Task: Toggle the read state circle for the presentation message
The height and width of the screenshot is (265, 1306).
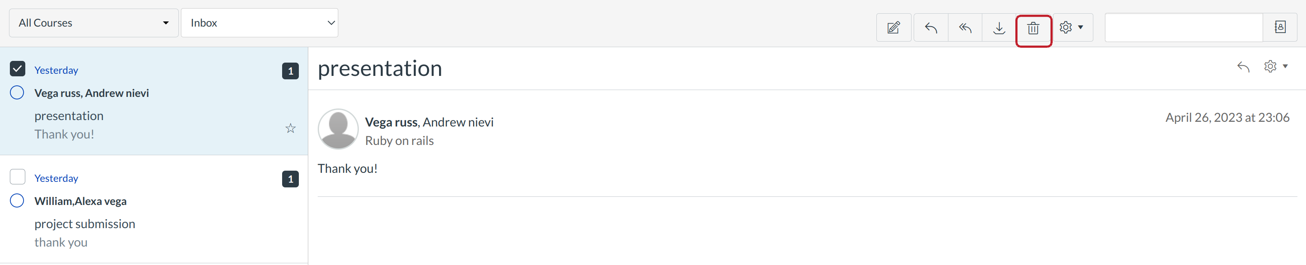Action: [x=17, y=93]
